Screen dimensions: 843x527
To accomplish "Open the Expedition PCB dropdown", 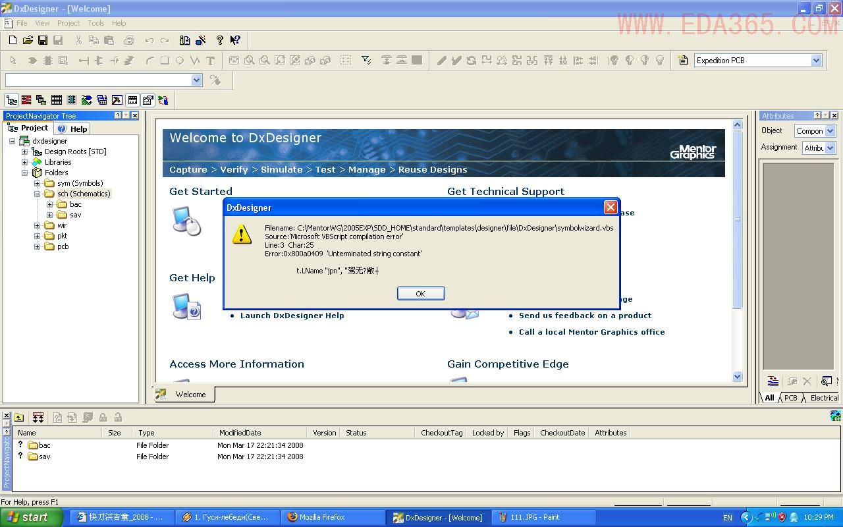I will pyautogui.click(x=816, y=60).
